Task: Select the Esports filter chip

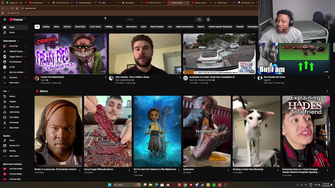Action: pos(201,27)
